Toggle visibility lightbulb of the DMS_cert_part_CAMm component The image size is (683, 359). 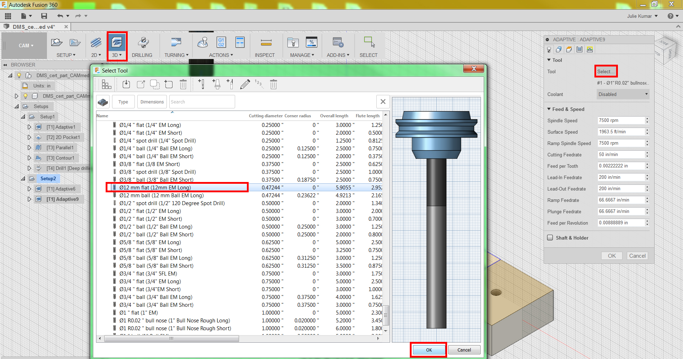[x=25, y=96]
